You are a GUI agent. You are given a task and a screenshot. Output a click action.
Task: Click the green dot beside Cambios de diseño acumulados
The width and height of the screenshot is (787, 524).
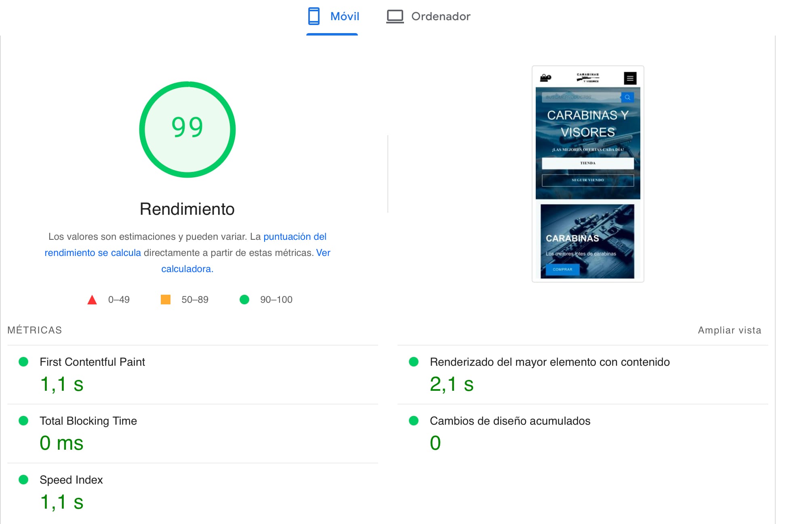pos(415,421)
